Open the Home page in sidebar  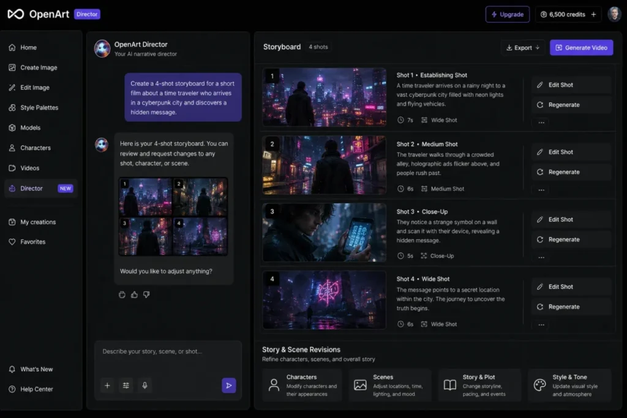(41, 47)
